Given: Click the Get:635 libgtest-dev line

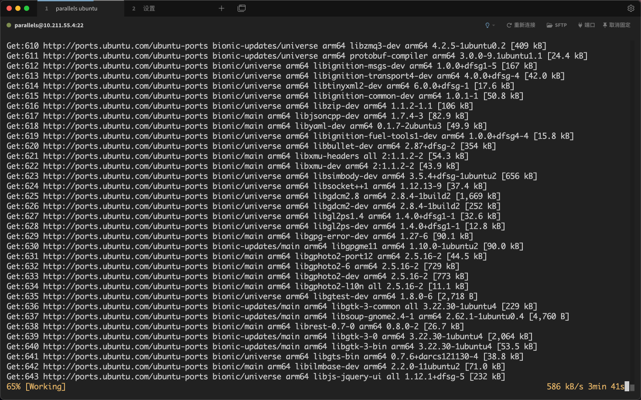Looking at the screenshot, I should [x=242, y=296].
